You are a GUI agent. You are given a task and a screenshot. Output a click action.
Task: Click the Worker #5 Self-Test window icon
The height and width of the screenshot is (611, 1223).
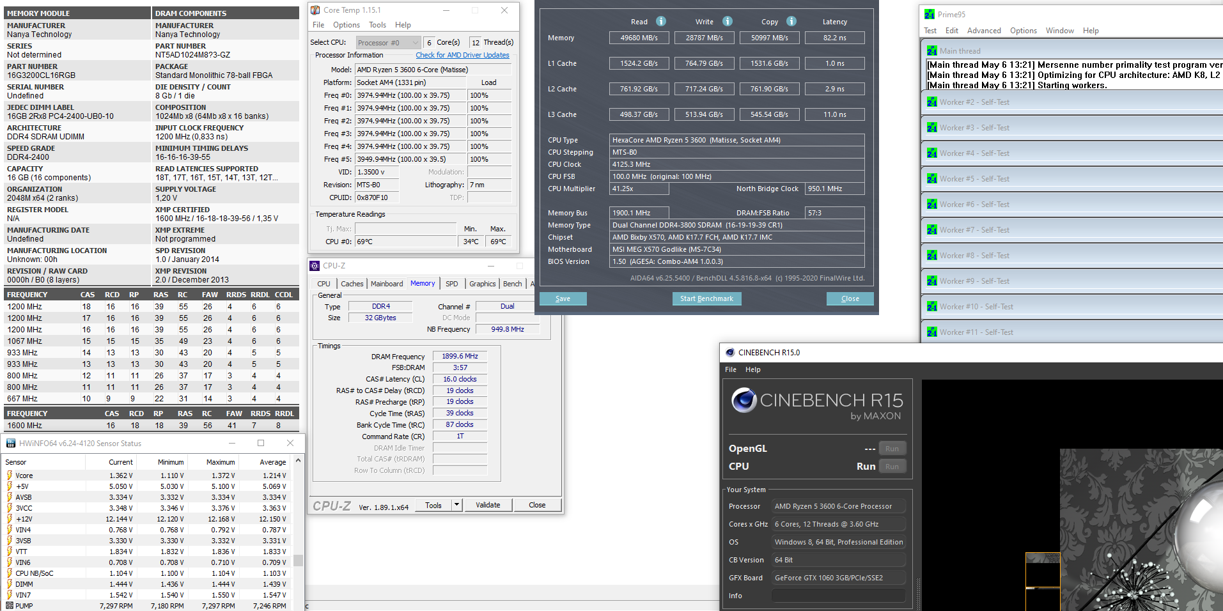pos(932,179)
